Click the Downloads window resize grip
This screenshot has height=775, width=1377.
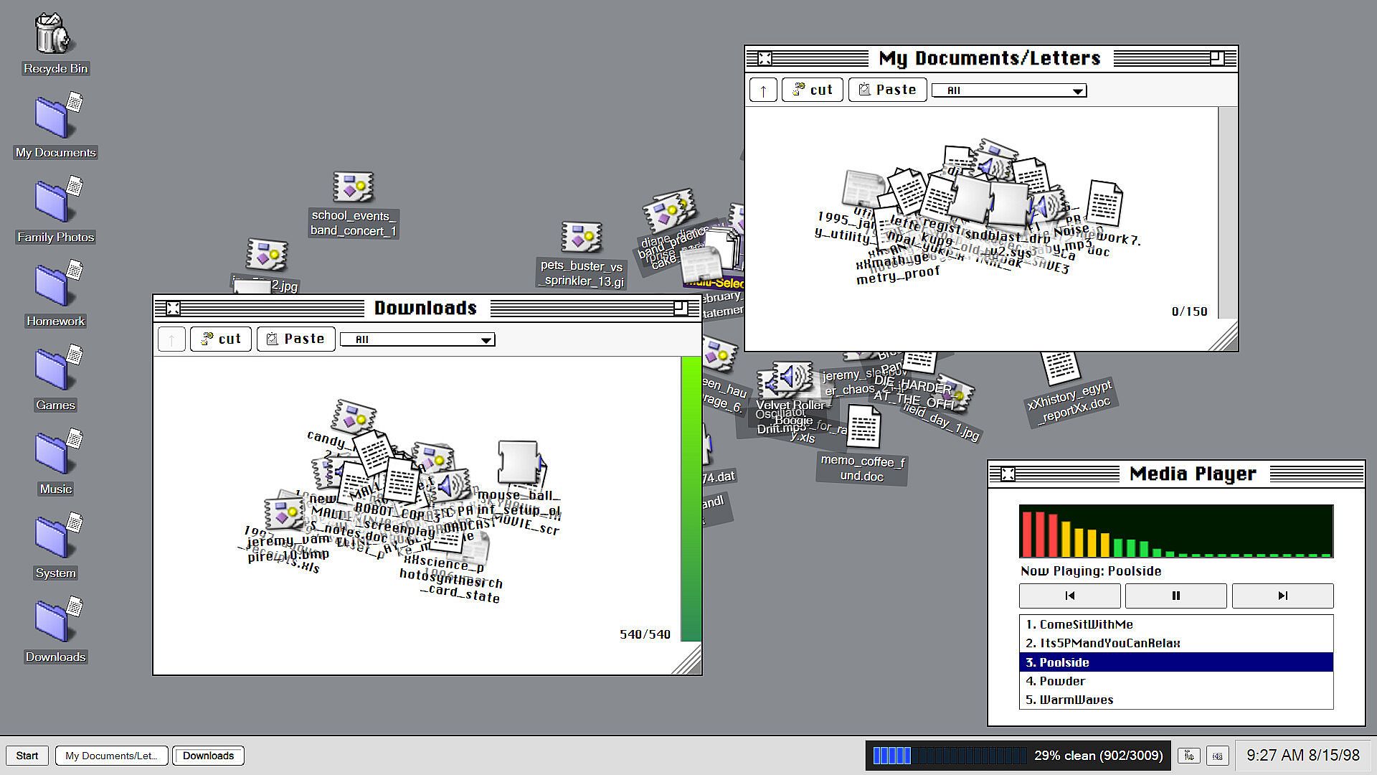687,659
